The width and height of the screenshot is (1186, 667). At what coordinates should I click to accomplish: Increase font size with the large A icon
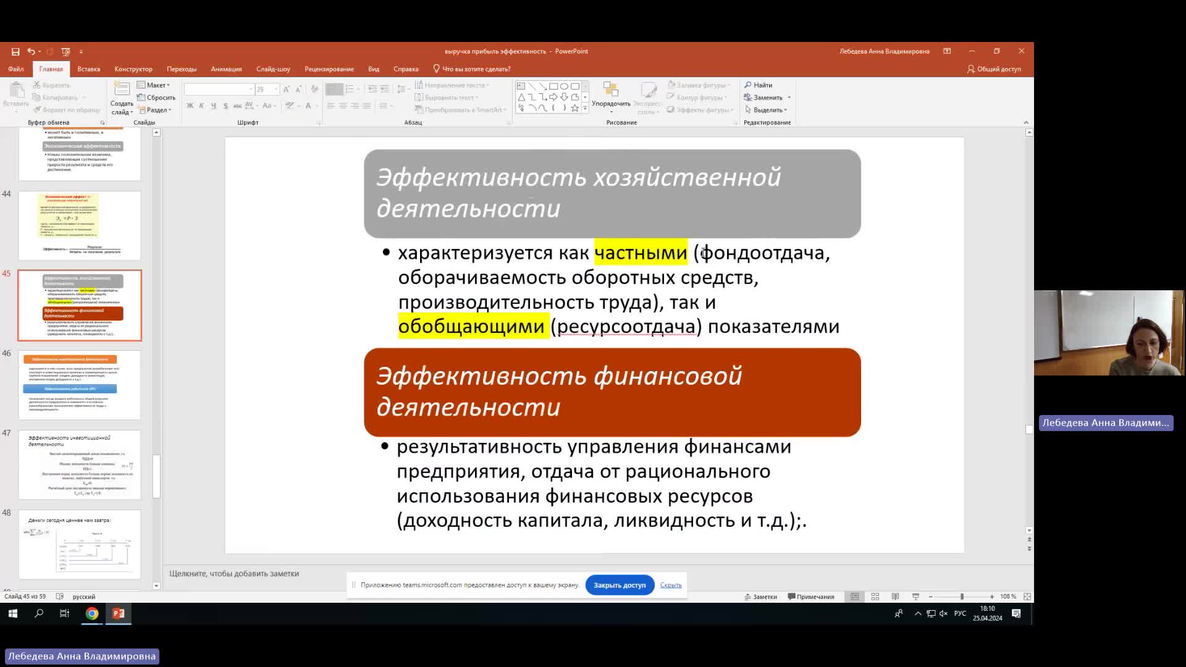point(287,89)
